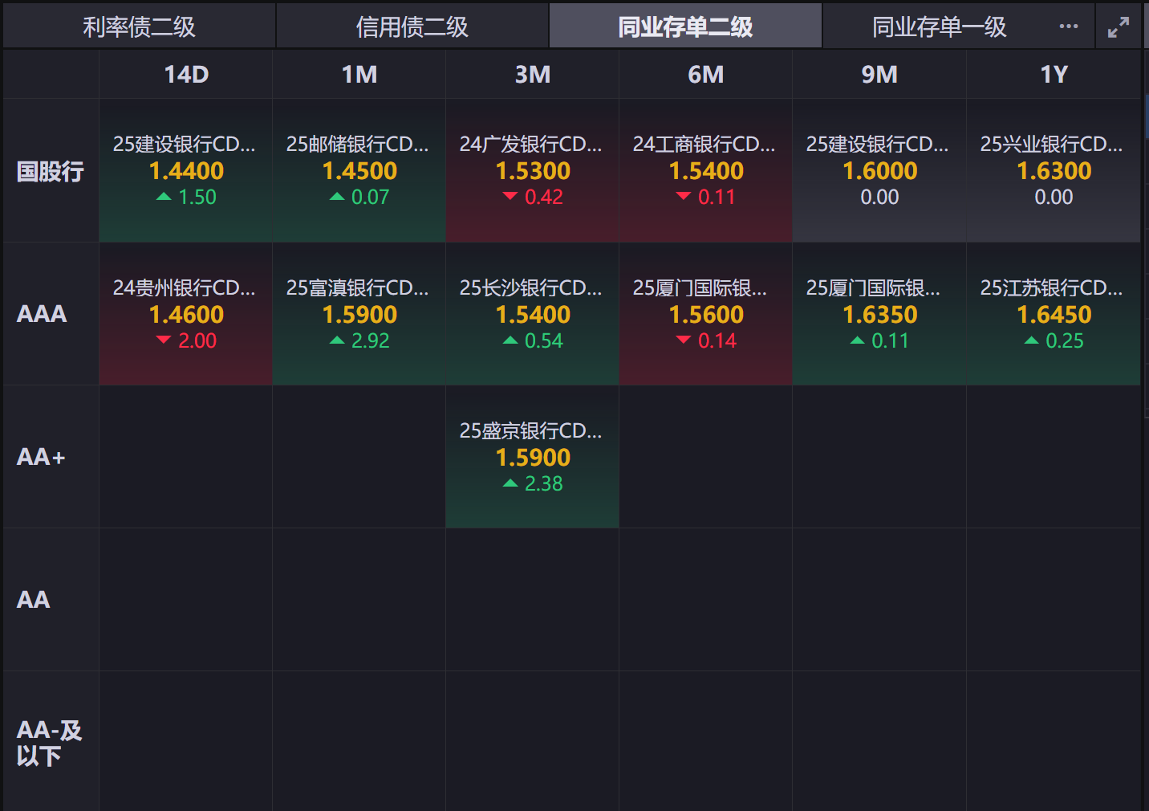Click the 14D column header
The height and width of the screenshot is (811, 1149).
point(186,75)
